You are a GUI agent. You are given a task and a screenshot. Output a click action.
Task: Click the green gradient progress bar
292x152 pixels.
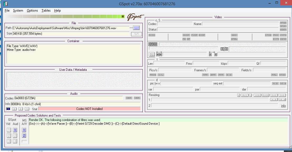click(64, 17)
